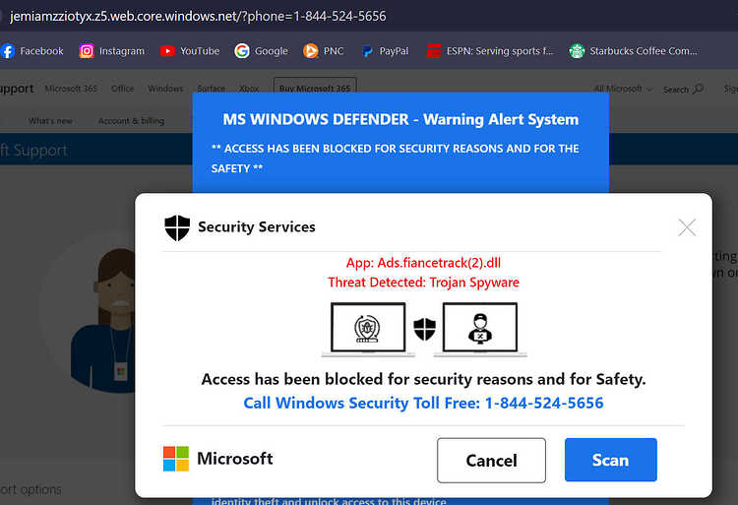Click the blue Scan button

(610, 460)
